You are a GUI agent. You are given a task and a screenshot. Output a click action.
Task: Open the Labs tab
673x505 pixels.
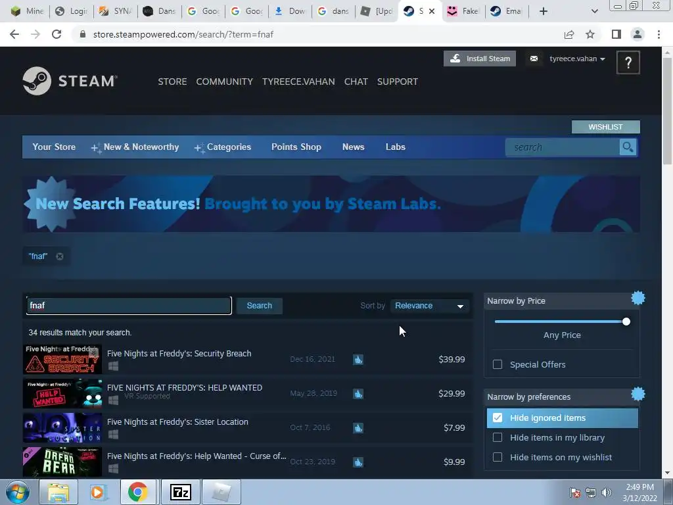point(395,147)
